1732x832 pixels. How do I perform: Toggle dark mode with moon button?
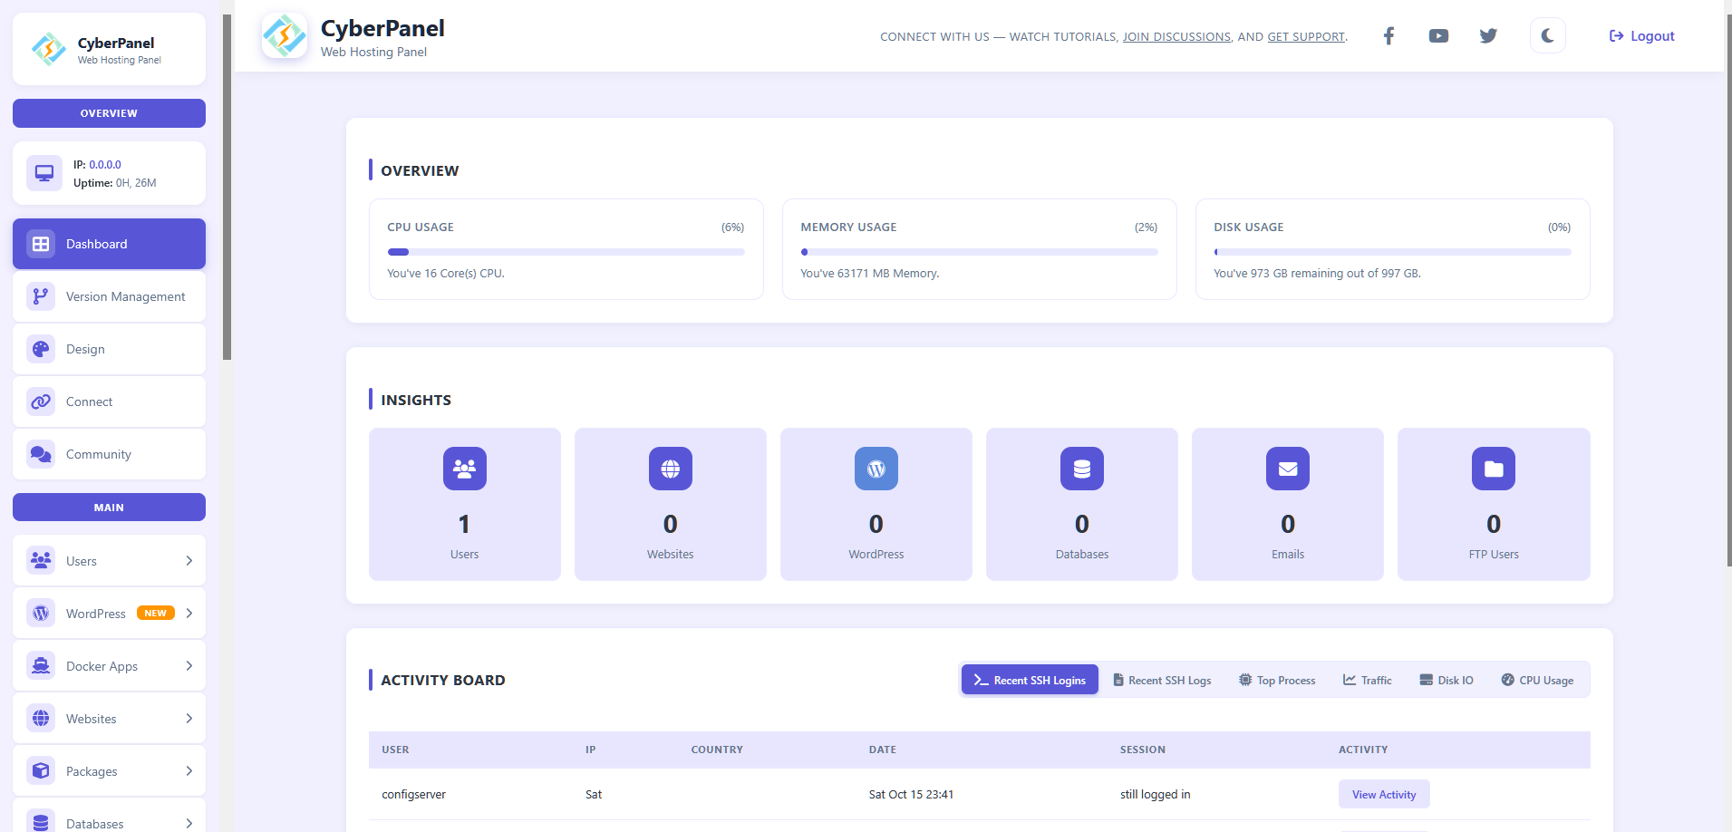(1547, 36)
